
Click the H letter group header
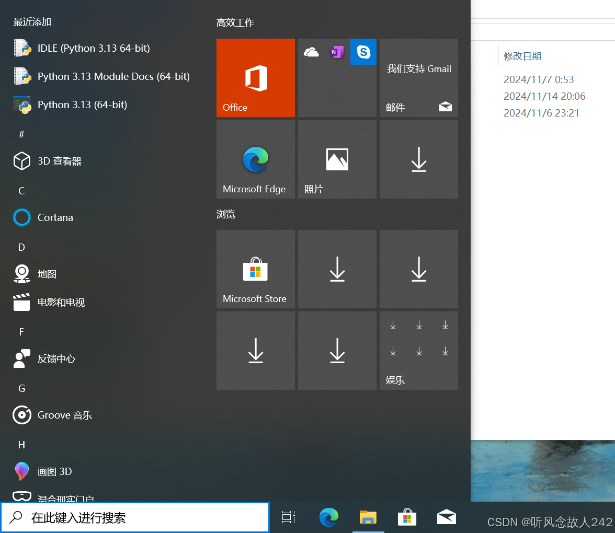21,445
